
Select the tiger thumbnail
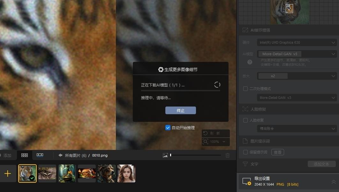click(x=27, y=174)
